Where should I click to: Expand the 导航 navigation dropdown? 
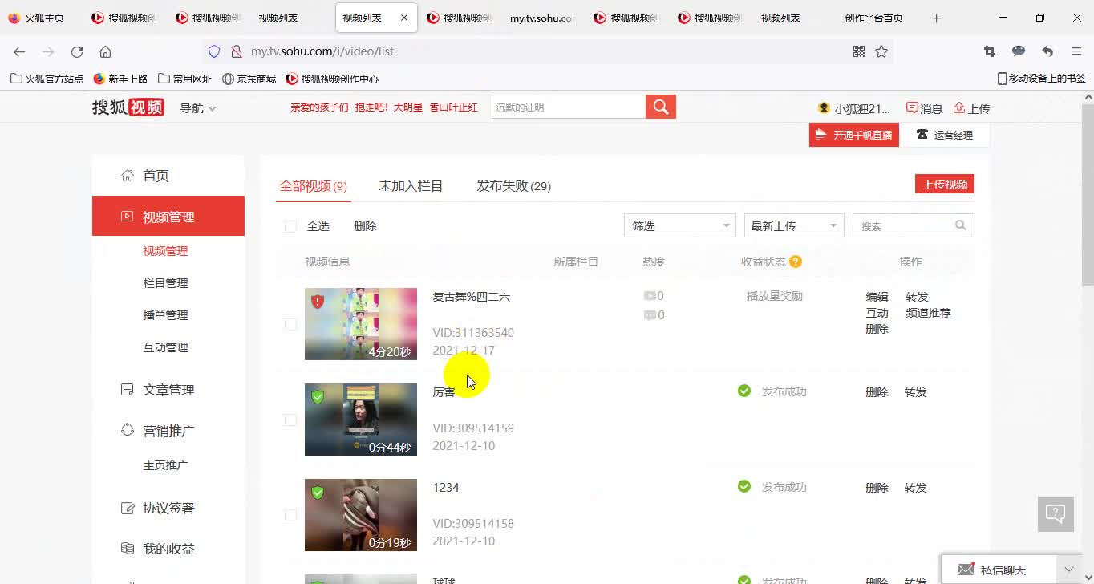click(x=198, y=108)
